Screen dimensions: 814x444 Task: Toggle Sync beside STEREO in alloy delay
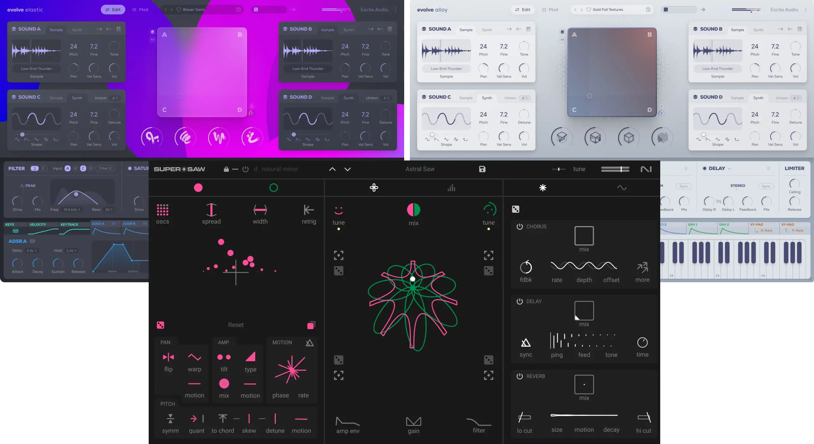766,186
